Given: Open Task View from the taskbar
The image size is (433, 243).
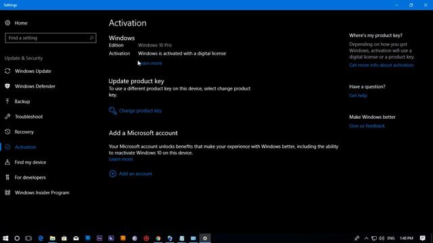Looking at the screenshot, I should coord(28,238).
